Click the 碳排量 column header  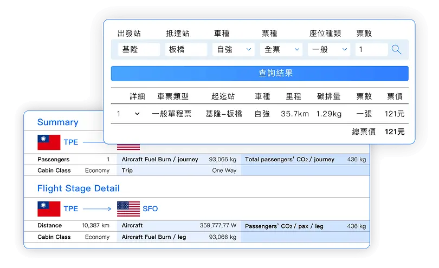(x=328, y=96)
